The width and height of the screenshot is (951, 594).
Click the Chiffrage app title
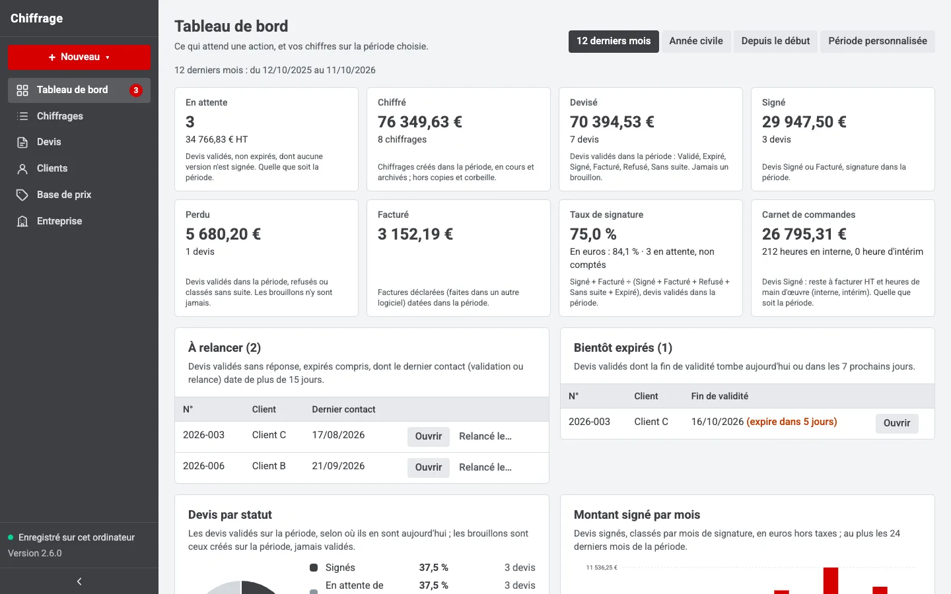click(x=37, y=18)
